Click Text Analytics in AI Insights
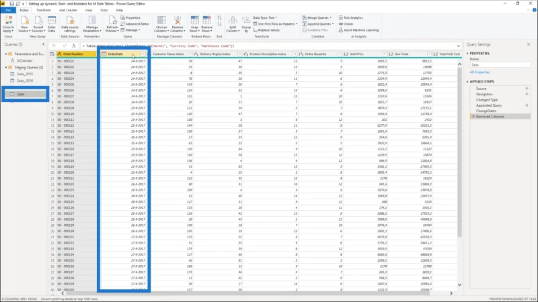538x302 pixels. click(350, 17)
